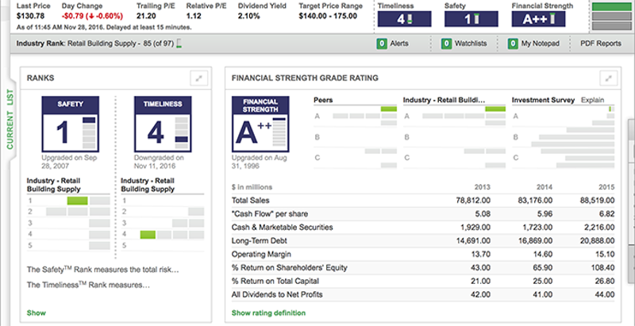635x326 pixels.
Task: Open PDF Reports
Action: (601, 44)
